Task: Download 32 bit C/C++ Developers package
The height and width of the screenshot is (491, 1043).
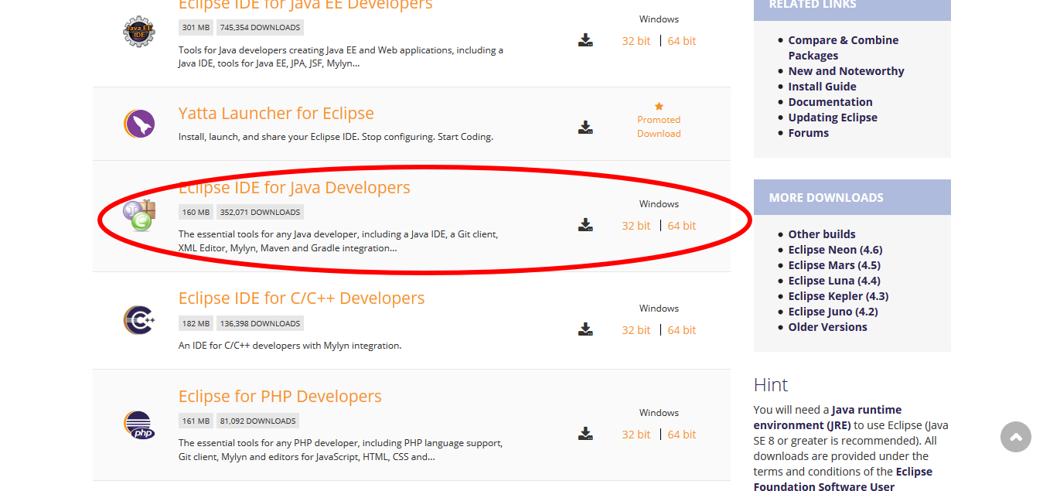Action: [x=636, y=330]
